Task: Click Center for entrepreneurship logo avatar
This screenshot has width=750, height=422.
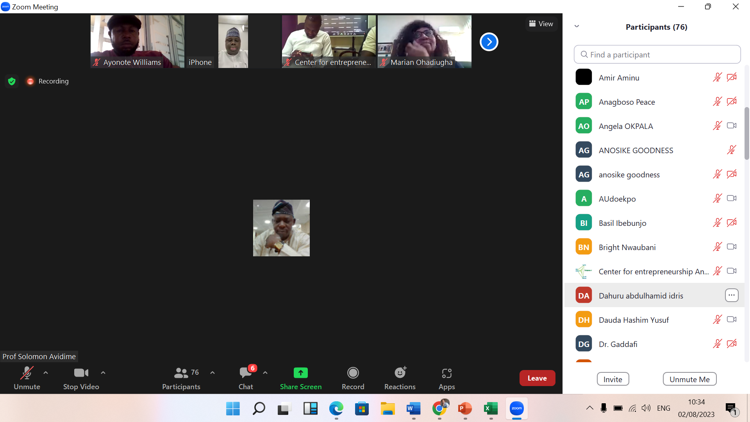Action: click(584, 271)
